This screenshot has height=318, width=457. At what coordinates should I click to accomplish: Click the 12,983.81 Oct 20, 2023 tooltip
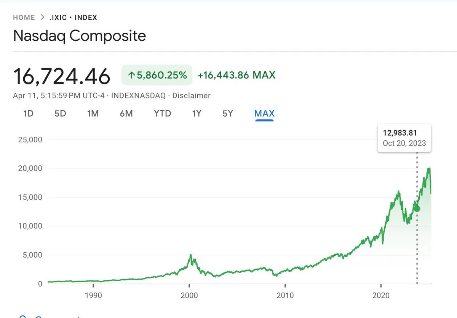tap(404, 138)
